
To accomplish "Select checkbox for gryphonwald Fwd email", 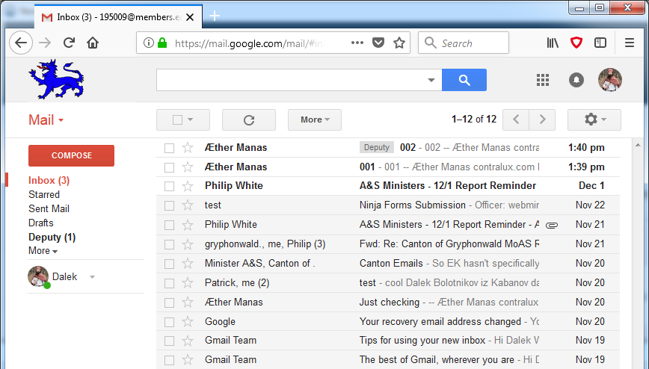I will pyautogui.click(x=169, y=244).
